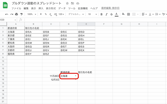This screenshot has width=167, height=104.
Task: Open the Name box dropdown arrow
Action: pos(15,20)
